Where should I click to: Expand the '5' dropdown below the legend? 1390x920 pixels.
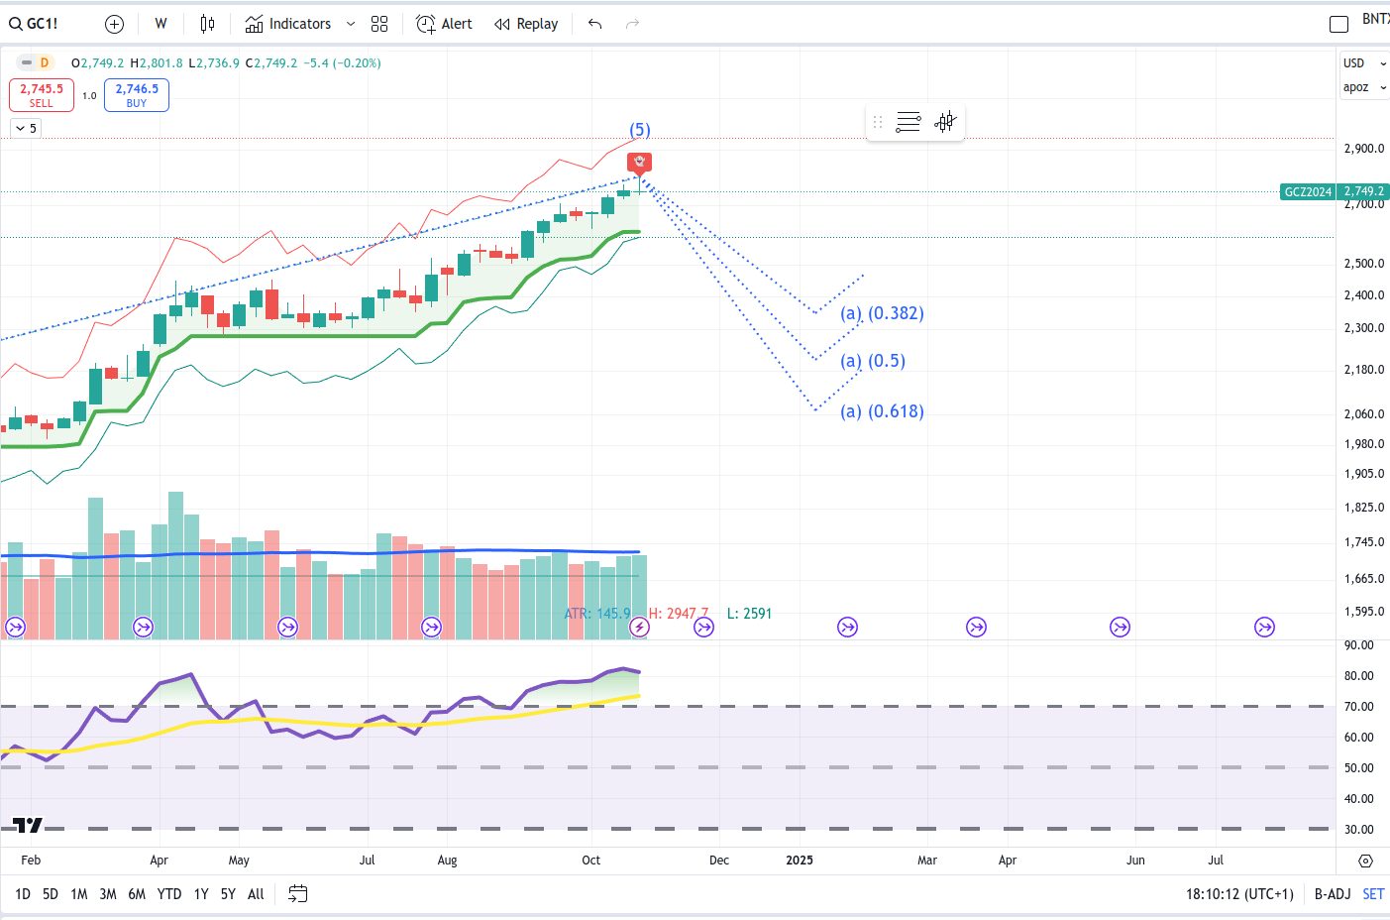(x=25, y=127)
